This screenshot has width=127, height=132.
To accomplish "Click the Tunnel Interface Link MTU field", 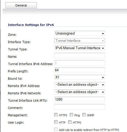I will click(80, 99).
